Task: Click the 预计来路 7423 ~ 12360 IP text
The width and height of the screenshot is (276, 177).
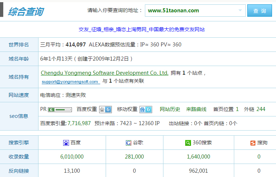Action: point(127,123)
